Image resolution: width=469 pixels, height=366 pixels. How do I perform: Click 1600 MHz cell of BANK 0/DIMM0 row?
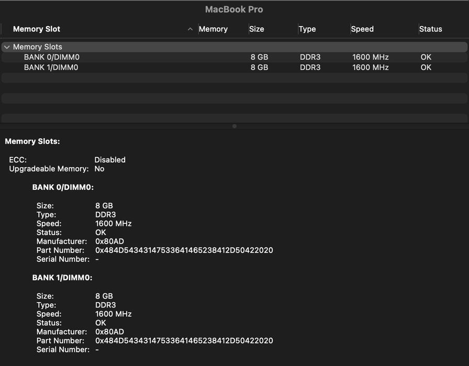click(370, 57)
